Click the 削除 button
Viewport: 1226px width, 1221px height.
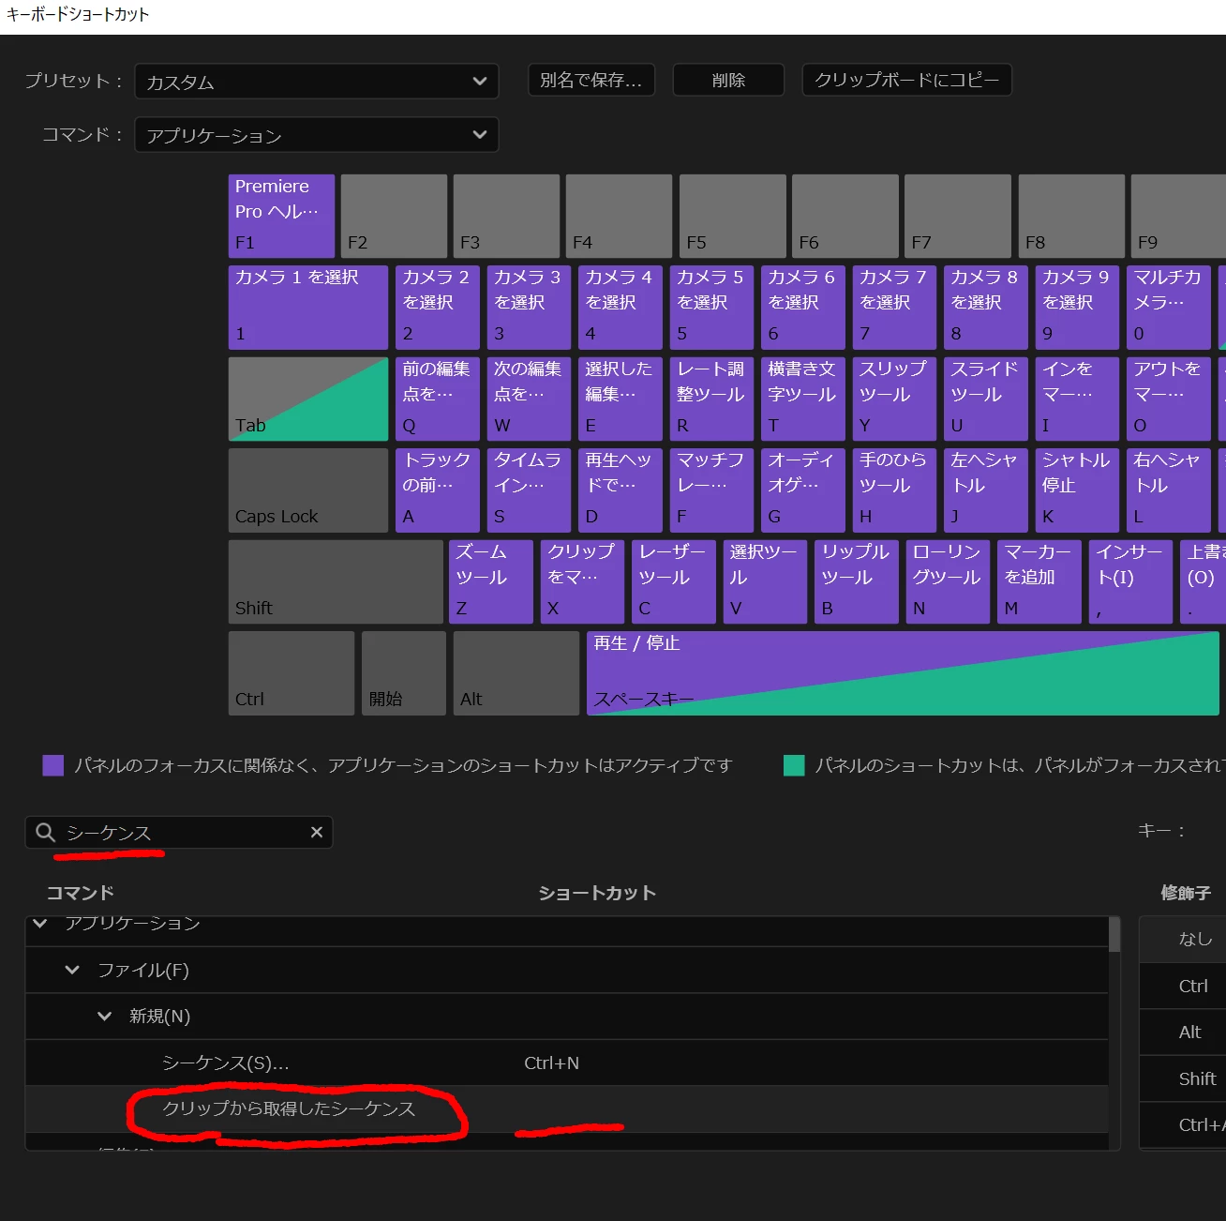(728, 81)
